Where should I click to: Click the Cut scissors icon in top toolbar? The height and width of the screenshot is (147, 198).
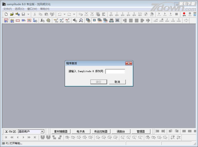35,14
